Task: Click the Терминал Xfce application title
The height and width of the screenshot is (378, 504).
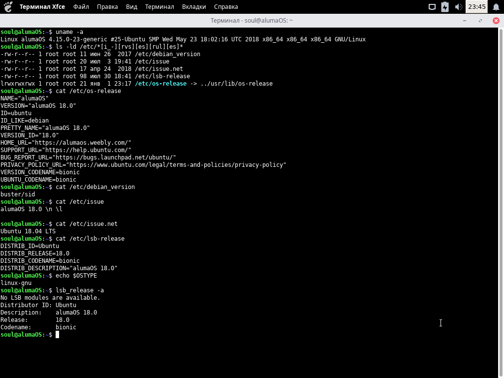Action: click(x=42, y=7)
